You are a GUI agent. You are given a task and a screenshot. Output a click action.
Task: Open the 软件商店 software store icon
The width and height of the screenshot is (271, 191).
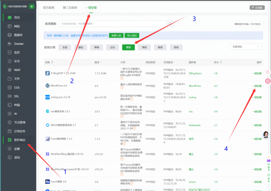pos(10,140)
